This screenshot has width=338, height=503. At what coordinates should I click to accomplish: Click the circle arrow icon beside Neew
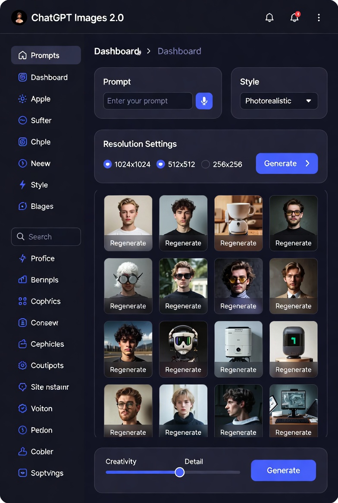coord(22,163)
